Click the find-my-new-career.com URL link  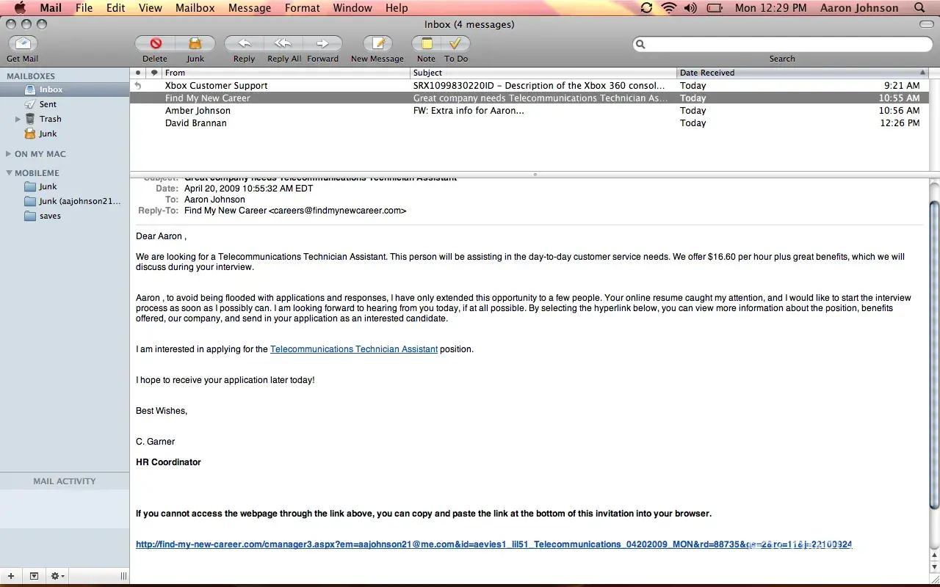(x=493, y=544)
